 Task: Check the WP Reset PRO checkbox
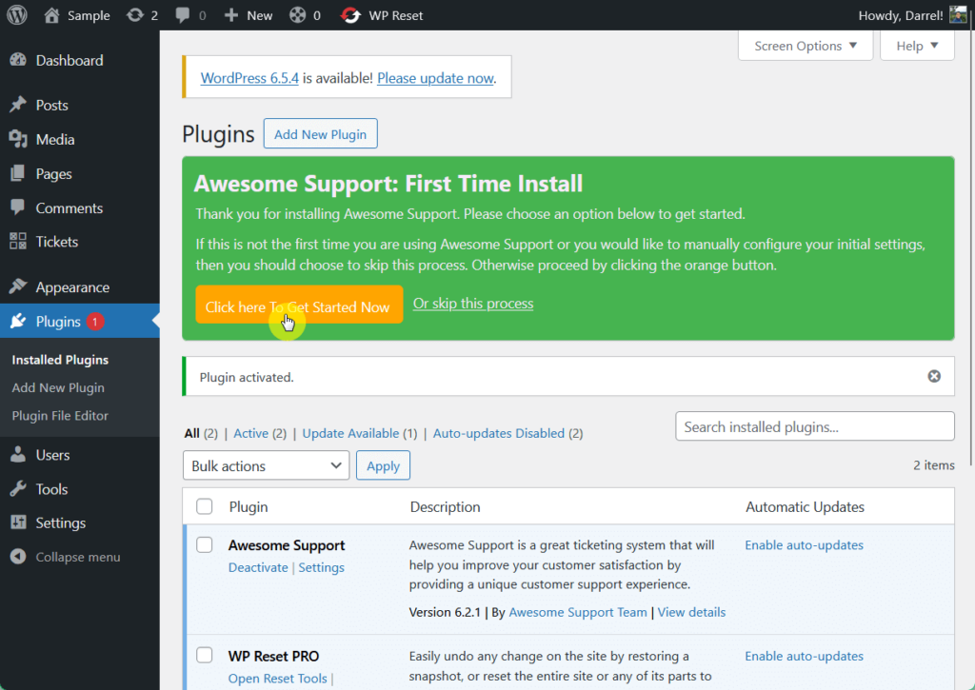[204, 655]
